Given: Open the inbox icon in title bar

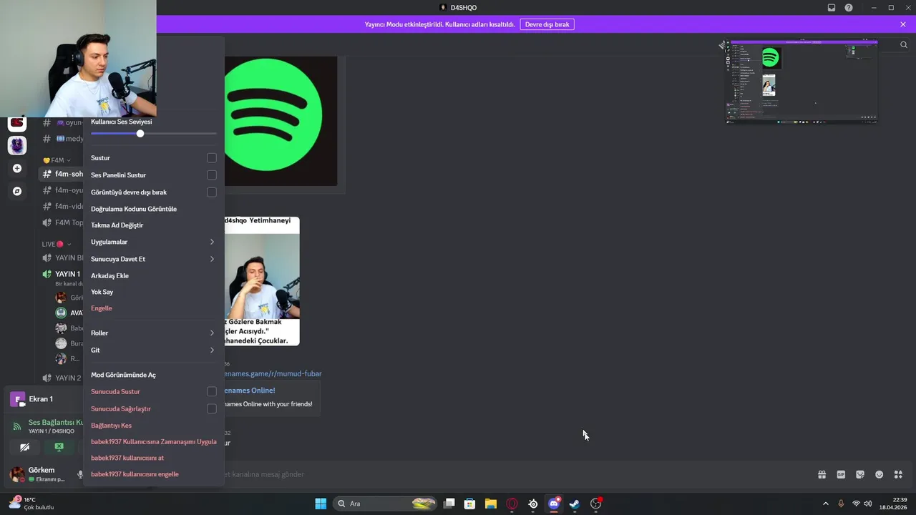Looking at the screenshot, I should point(832,8).
